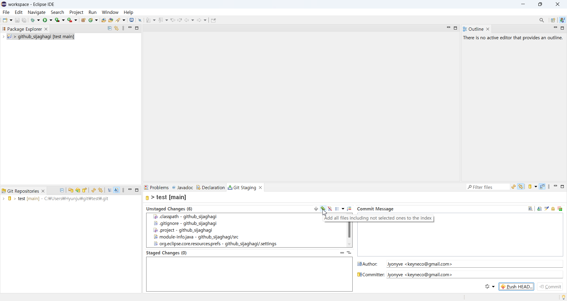Open the Access Commands search icon
This screenshot has height=301, width=567.
pos(542,20)
